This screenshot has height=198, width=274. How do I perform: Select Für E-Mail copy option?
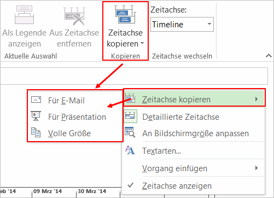click(x=75, y=100)
